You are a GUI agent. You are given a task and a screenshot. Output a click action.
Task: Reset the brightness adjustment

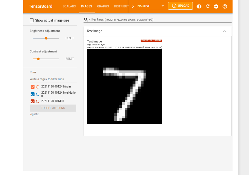70,38
